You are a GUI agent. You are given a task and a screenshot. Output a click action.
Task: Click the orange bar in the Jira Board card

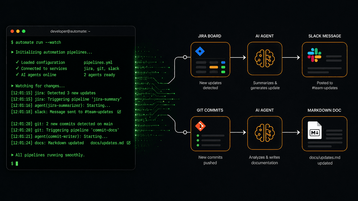214,67
